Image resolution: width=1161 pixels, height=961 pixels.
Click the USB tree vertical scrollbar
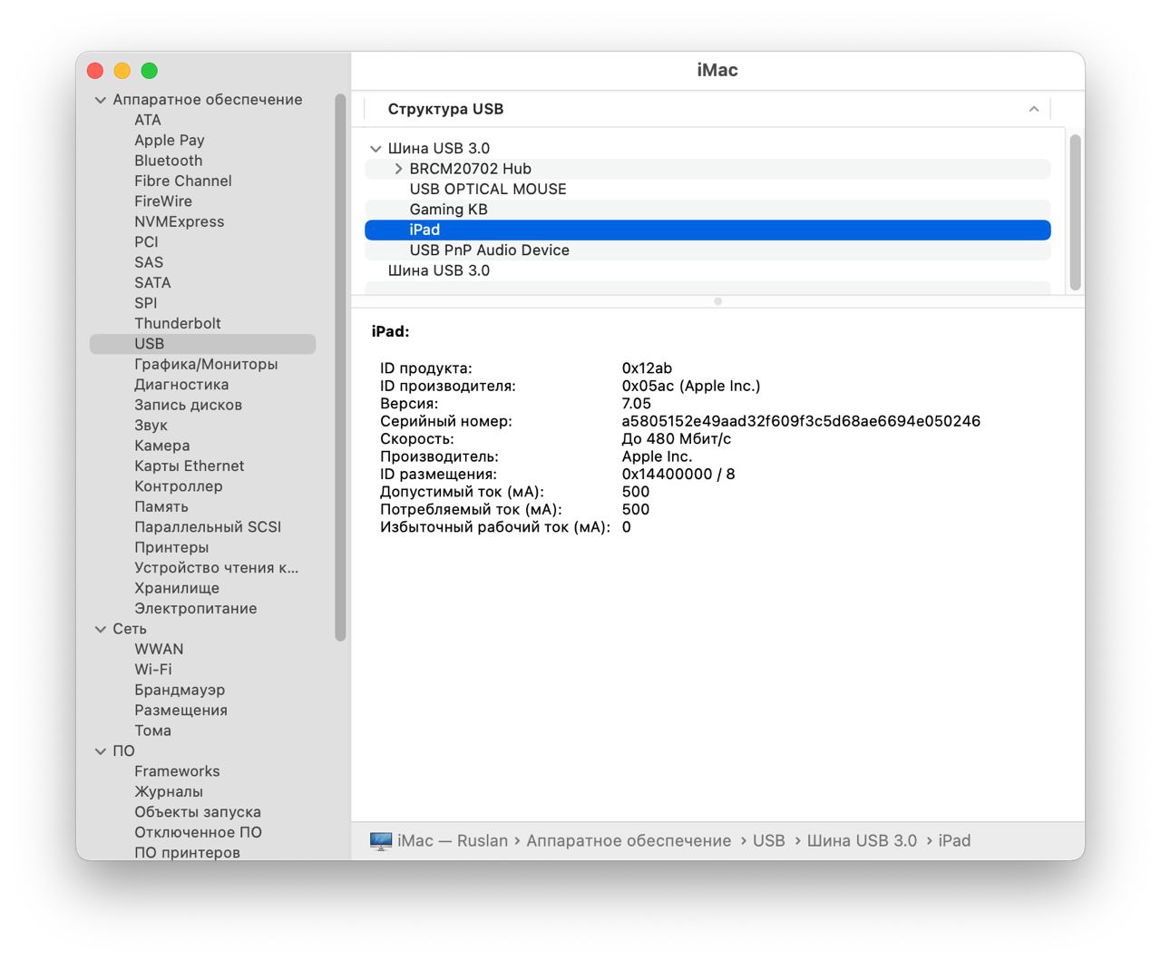click(1076, 212)
